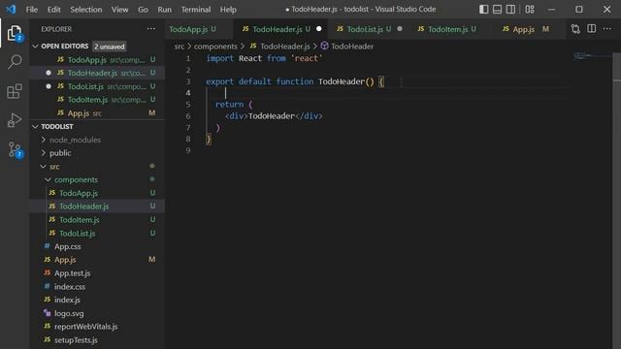Click logo.svg file icon in explorer
Screen dimensions: 621x349
[x=48, y=313]
